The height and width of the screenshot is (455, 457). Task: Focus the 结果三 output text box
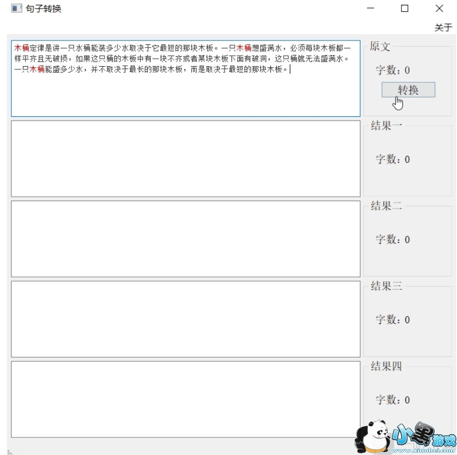click(186, 318)
